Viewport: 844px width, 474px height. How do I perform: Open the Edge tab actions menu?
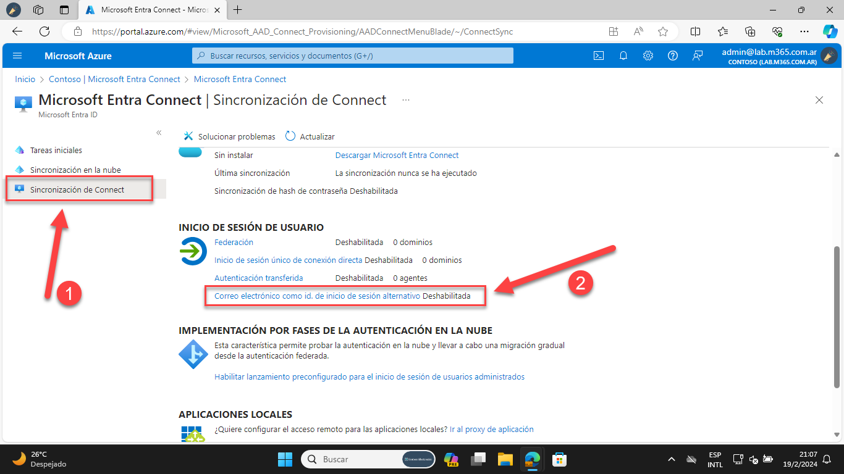coord(64,10)
